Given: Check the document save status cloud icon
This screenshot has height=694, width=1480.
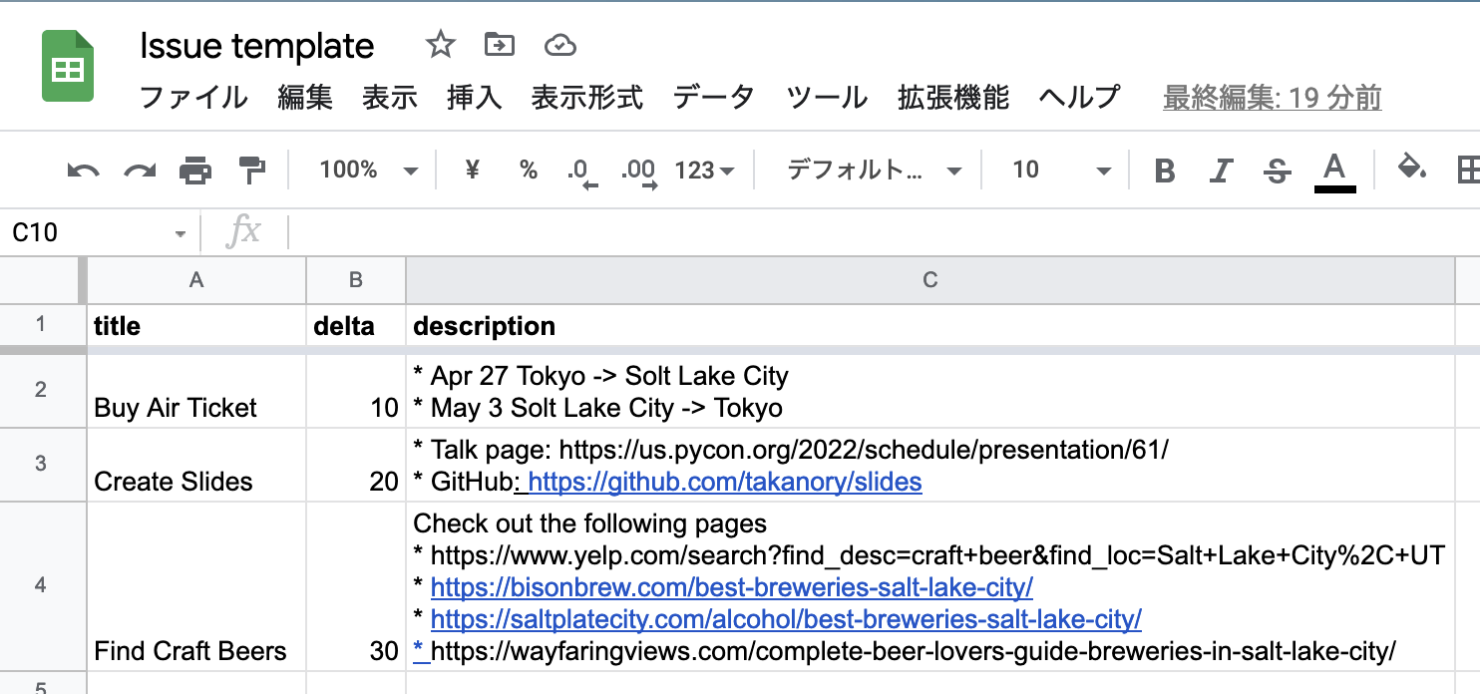Looking at the screenshot, I should coord(559,44).
